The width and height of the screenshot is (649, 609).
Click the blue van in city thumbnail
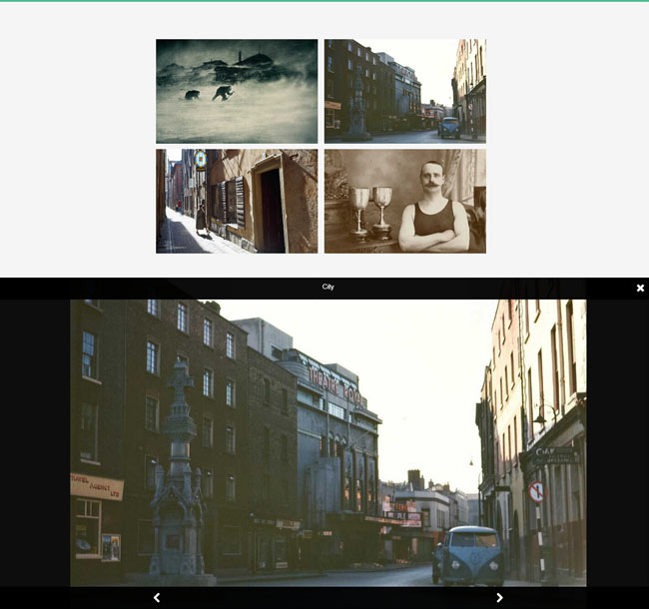pyautogui.click(x=448, y=127)
